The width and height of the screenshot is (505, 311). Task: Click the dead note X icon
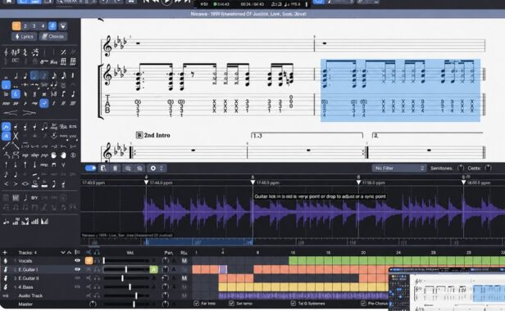[16, 136]
